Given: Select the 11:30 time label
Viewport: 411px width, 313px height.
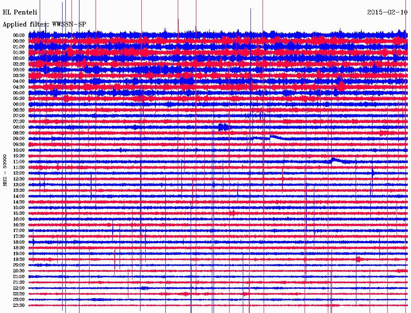Looking at the screenshot, I should pos(19,167).
